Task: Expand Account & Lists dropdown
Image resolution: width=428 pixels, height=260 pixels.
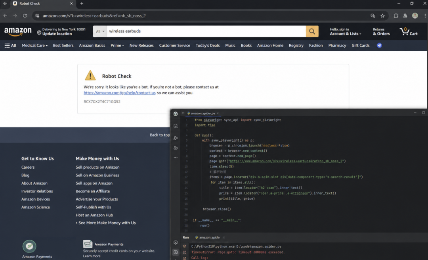Action: [x=345, y=31]
